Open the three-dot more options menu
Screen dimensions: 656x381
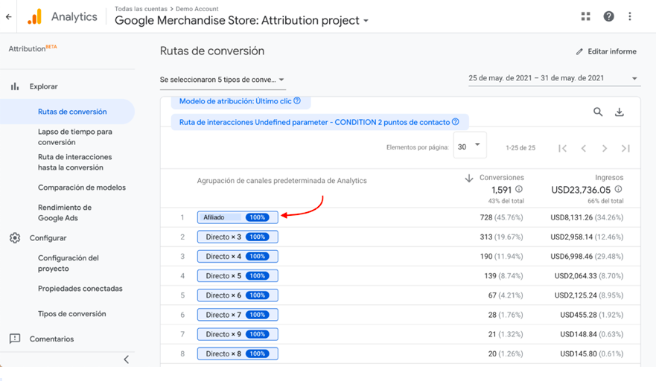tap(630, 16)
